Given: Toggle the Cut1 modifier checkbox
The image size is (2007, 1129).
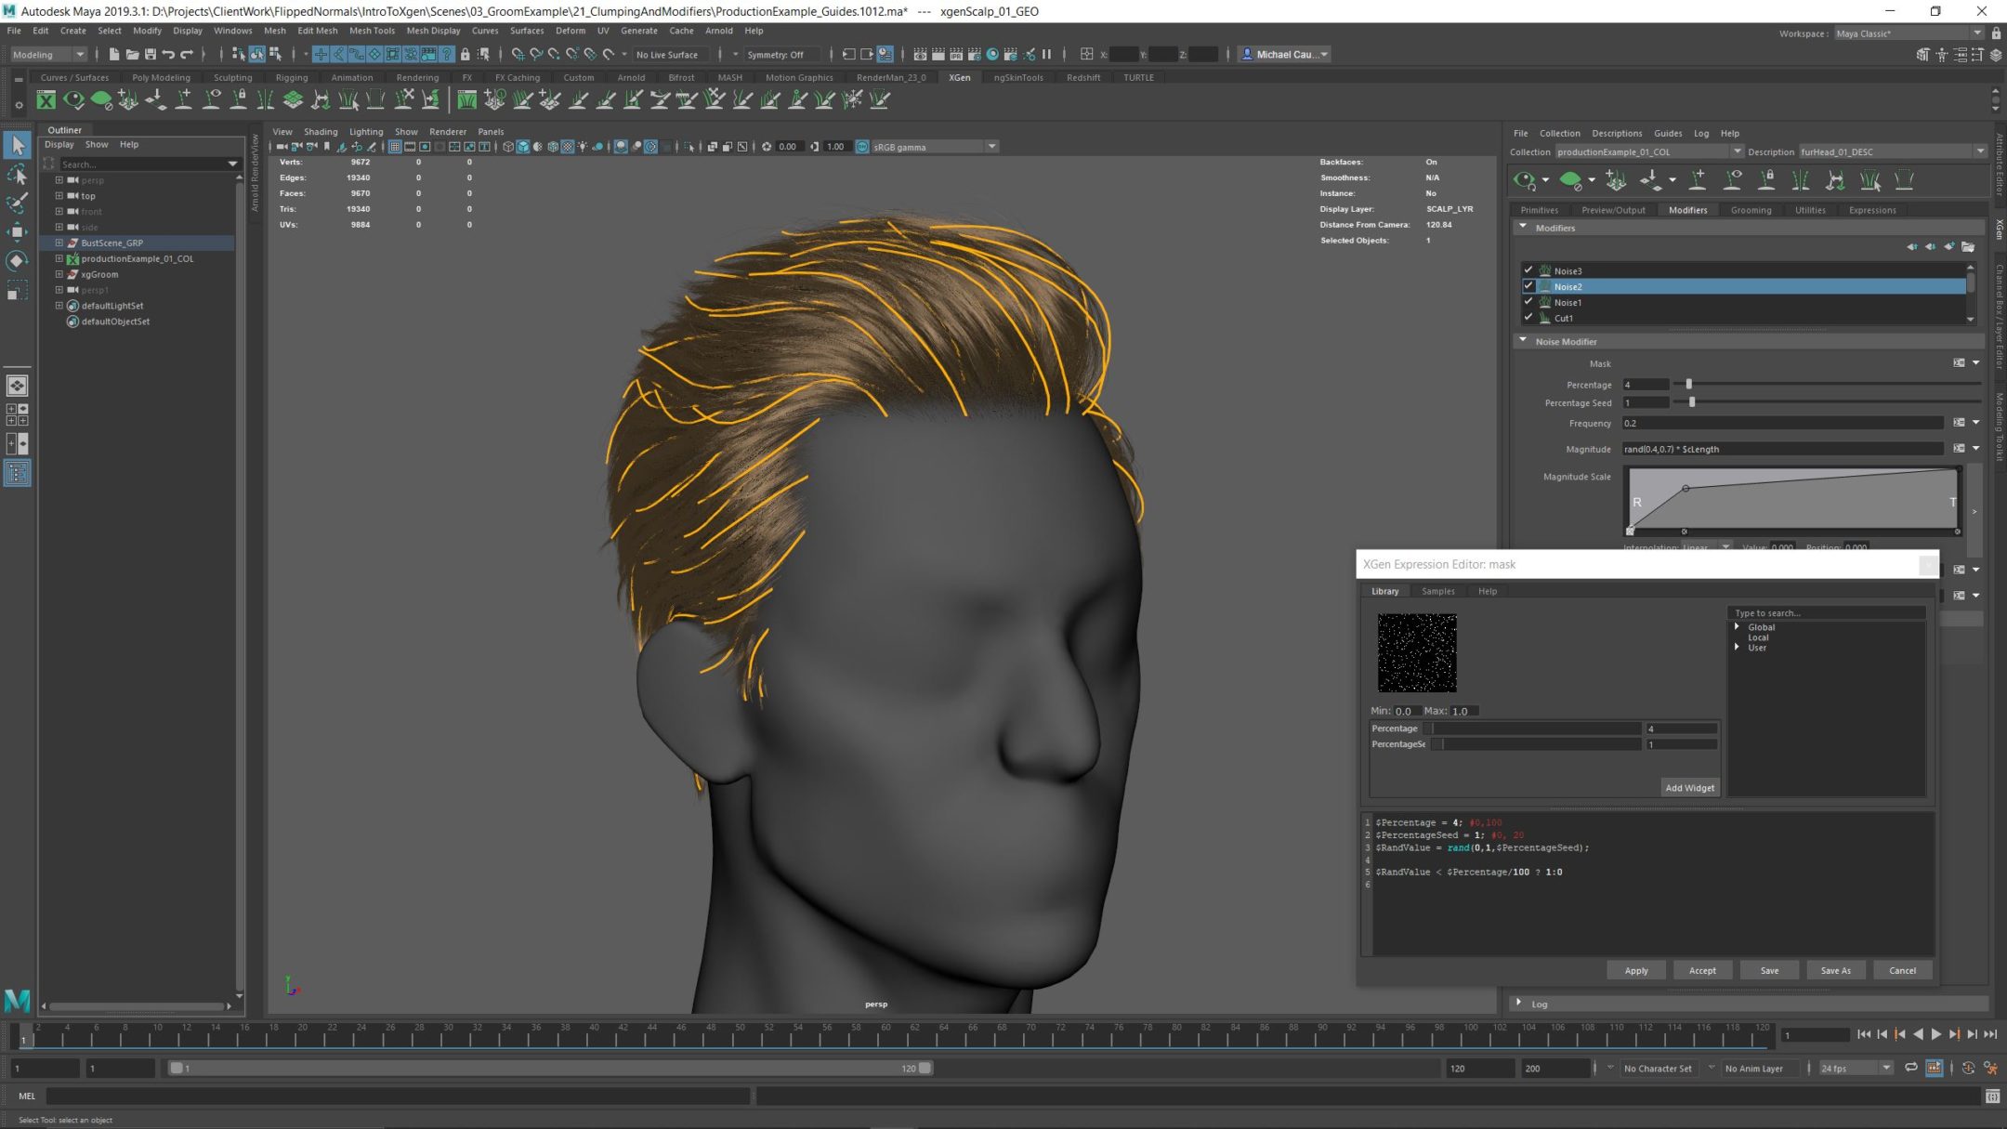Looking at the screenshot, I should click(x=1529, y=317).
